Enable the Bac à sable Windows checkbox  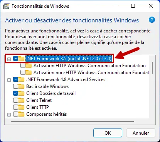pyautogui.click(x=15, y=86)
